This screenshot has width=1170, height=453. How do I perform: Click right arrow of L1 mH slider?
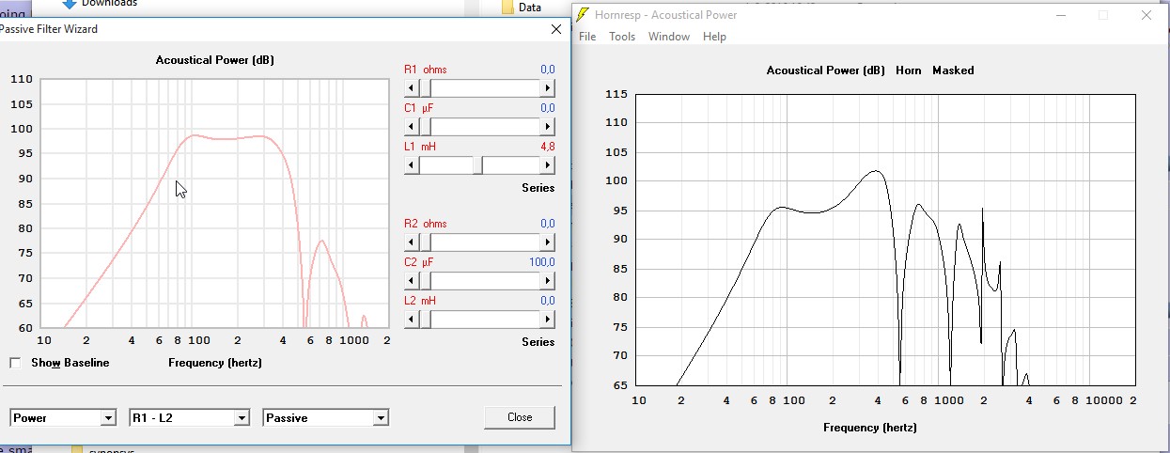(x=548, y=165)
